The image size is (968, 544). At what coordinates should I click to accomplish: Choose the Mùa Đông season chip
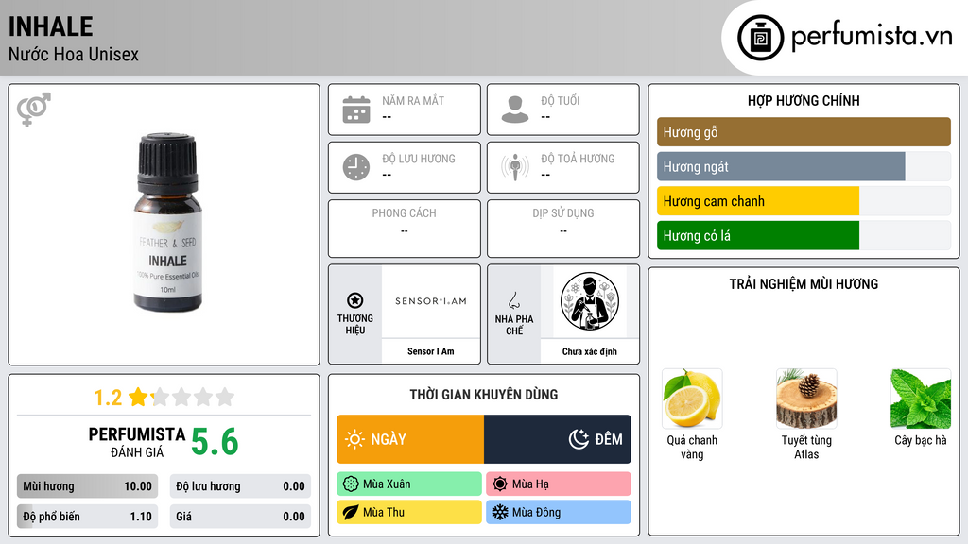(559, 512)
